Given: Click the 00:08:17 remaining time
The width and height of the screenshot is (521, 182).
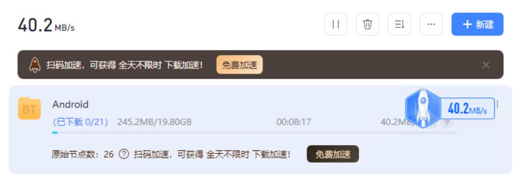Looking at the screenshot, I should (x=294, y=122).
